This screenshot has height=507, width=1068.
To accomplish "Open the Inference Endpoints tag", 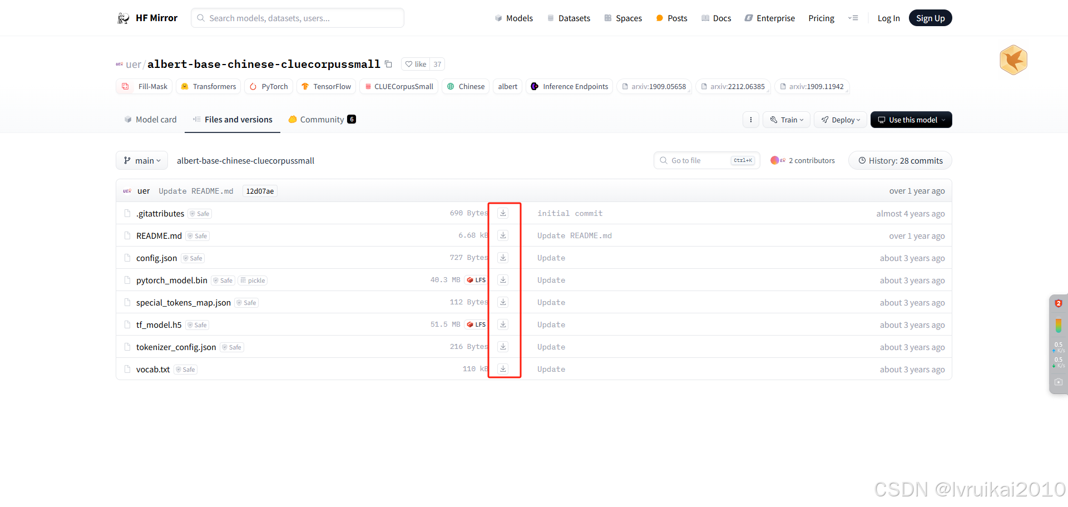I will pos(570,86).
